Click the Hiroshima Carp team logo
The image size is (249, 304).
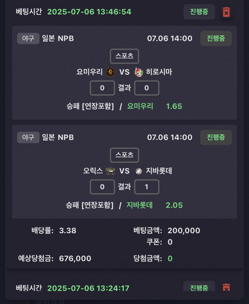point(139,72)
